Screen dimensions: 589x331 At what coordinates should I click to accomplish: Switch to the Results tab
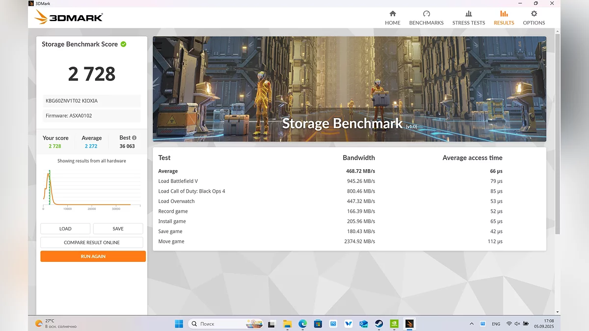[504, 18]
